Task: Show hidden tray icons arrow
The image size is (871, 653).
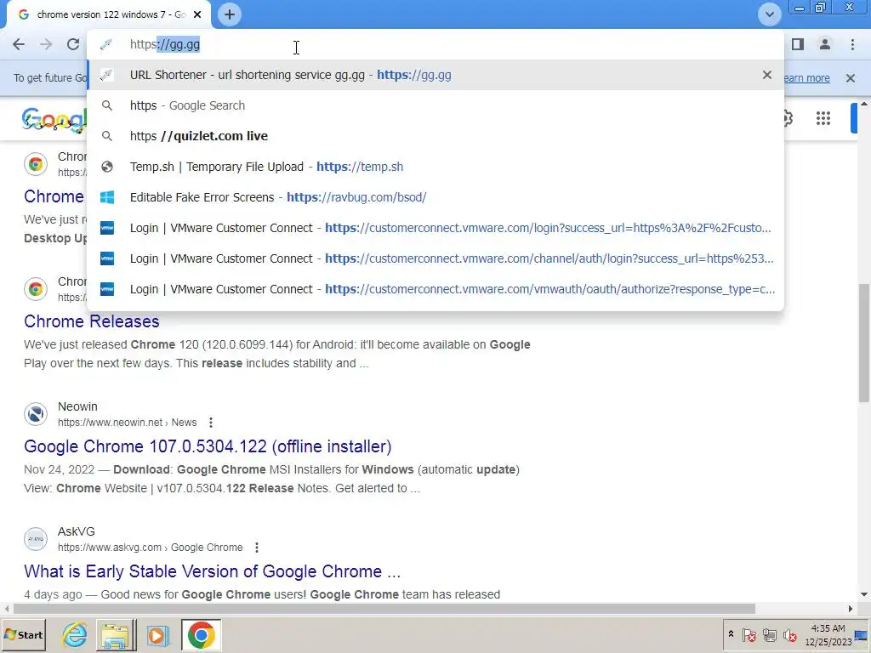Action: pos(731,634)
